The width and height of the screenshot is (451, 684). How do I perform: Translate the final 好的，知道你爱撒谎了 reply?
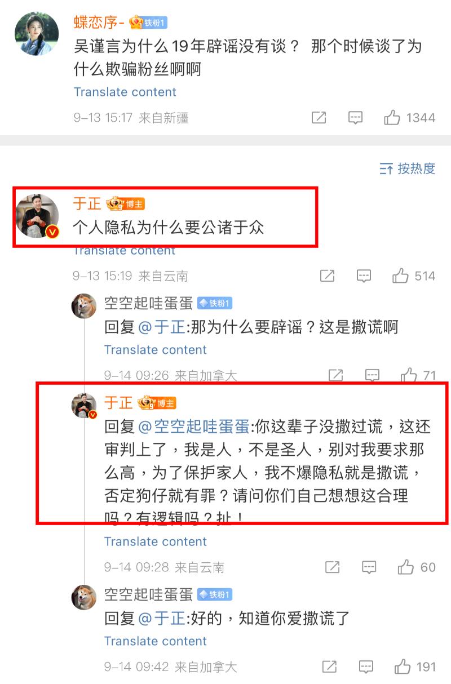(156, 641)
